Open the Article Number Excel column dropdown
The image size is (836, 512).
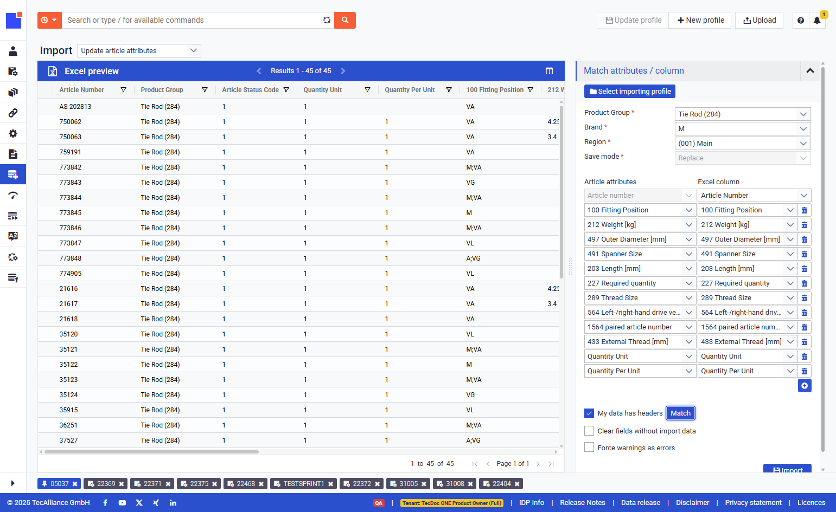coord(754,196)
